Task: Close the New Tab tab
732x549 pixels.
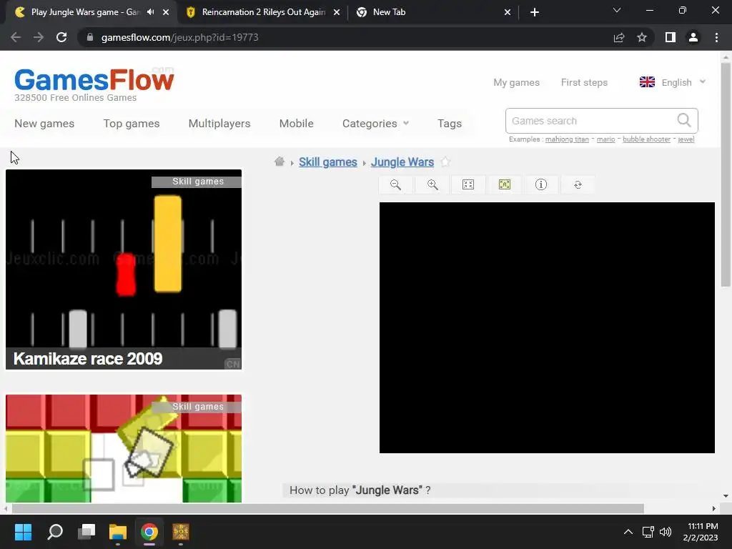Action: 508,12
